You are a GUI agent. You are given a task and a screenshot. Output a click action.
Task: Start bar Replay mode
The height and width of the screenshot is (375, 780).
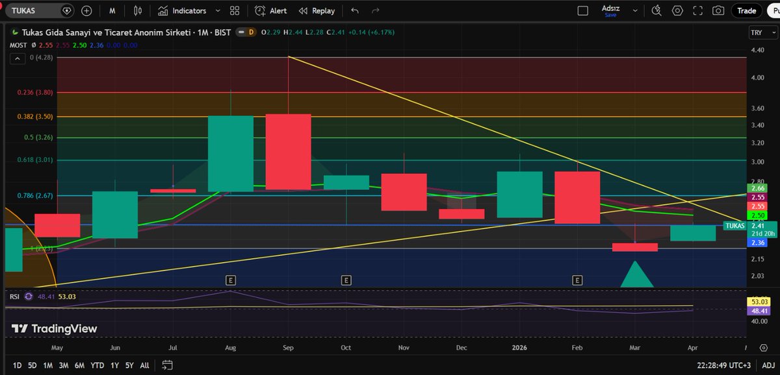(317, 11)
